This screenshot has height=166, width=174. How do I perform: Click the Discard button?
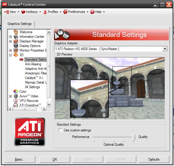tap(121, 159)
